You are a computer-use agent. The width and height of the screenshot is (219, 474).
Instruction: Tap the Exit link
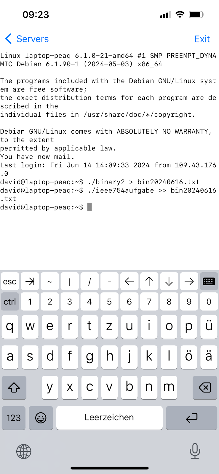click(202, 39)
